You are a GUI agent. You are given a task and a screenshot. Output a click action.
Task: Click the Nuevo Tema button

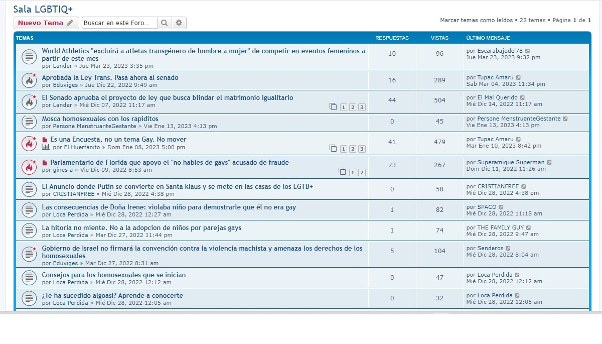[x=46, y=23]
